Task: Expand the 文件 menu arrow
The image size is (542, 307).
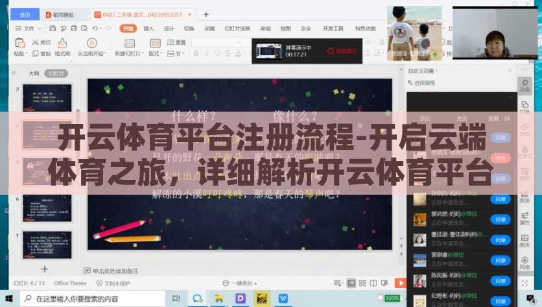Action: [x=39, y=29]
